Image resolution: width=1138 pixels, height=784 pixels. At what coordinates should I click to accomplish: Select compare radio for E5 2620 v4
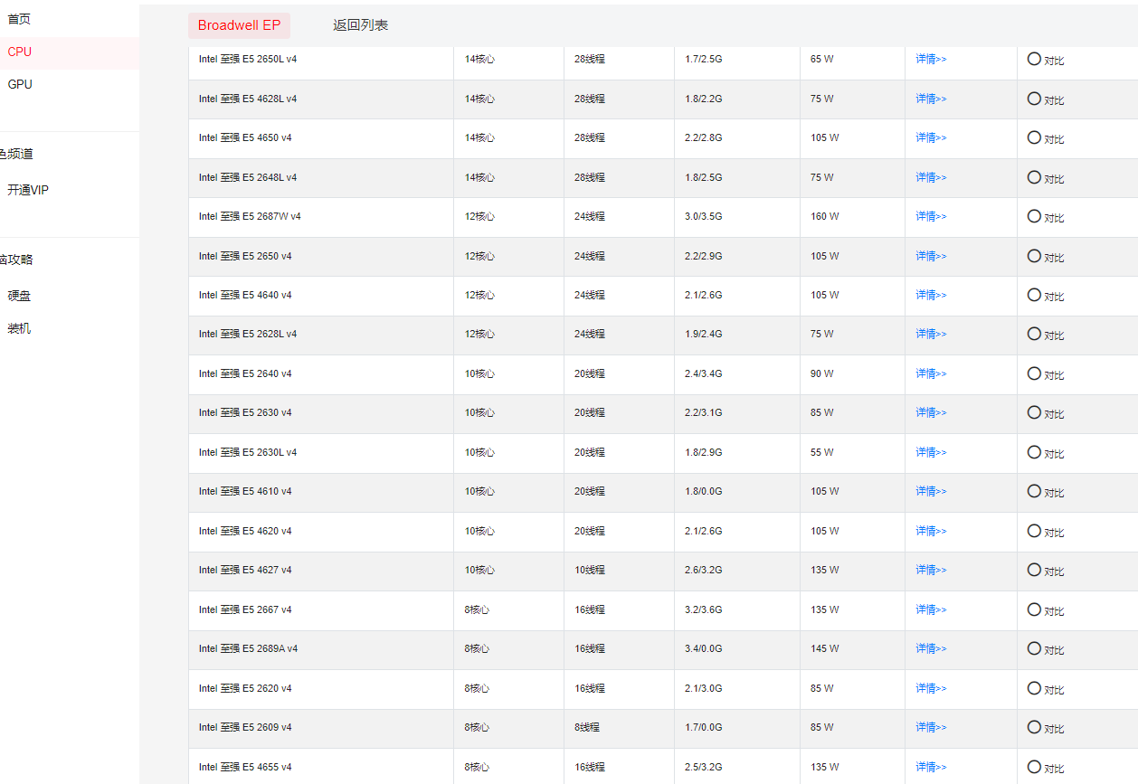click(1034, 688)
